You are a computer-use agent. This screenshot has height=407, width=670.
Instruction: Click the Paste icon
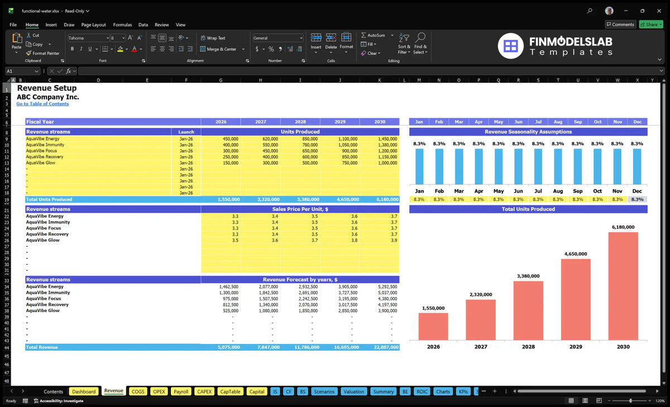(17, 38)
